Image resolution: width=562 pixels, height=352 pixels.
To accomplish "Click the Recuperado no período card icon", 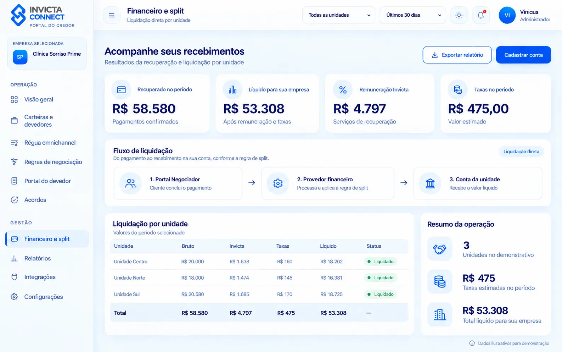I will click(122, 90).
